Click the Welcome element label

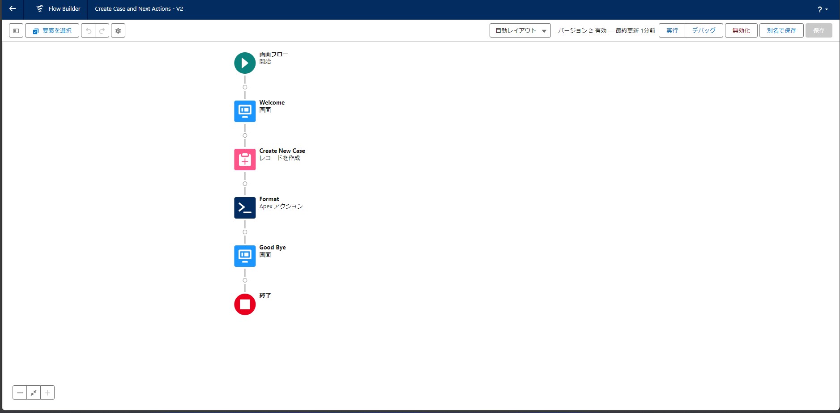coord(272,103)
